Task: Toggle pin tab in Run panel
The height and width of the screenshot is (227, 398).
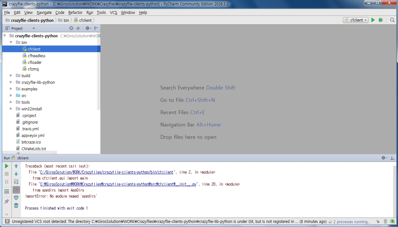Action: coord(7,201)
